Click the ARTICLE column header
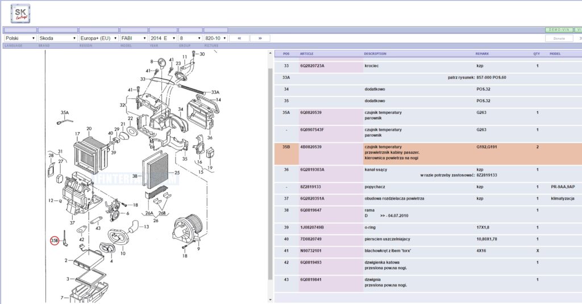 tap(306, 54)
